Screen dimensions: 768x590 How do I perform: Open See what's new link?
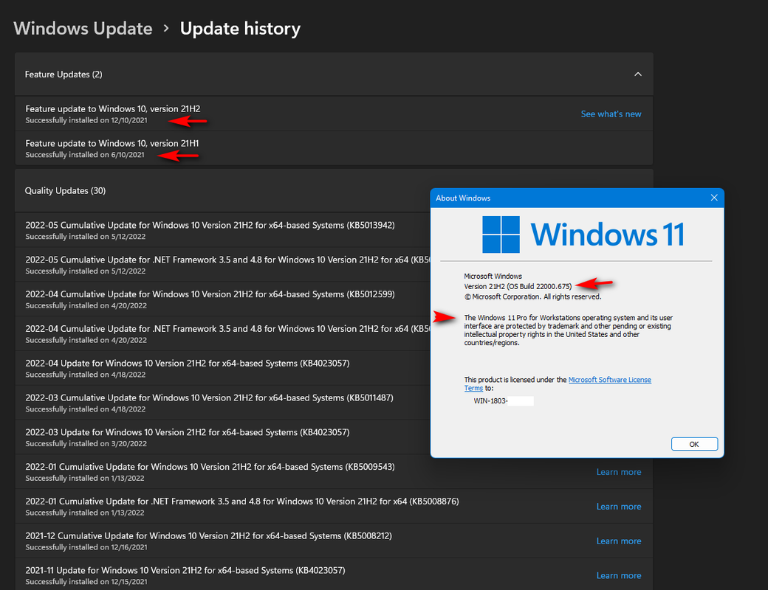click(x=611, y=114)
